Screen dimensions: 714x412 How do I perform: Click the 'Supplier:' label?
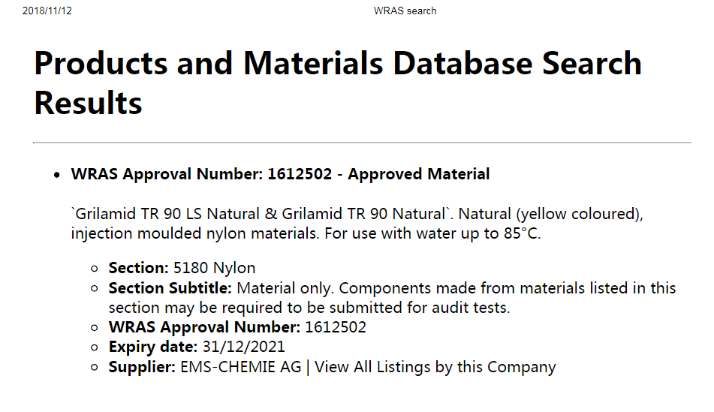142,367
